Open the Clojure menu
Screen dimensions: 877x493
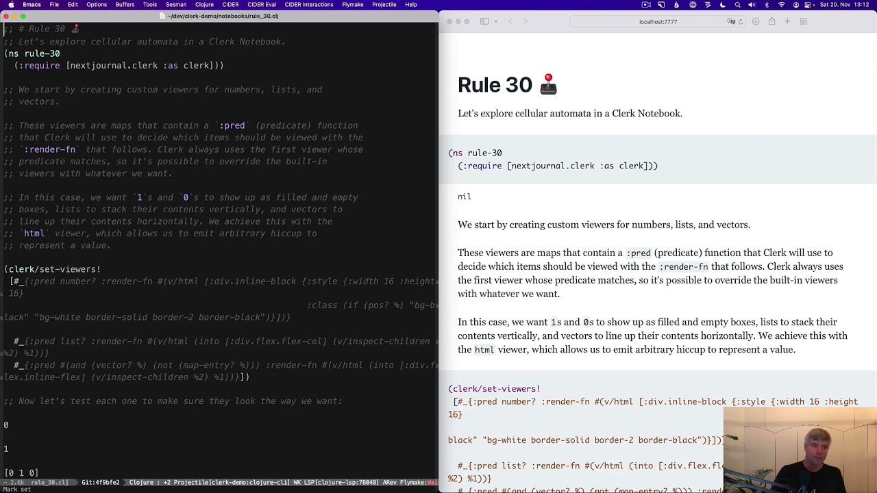point(204,5)
